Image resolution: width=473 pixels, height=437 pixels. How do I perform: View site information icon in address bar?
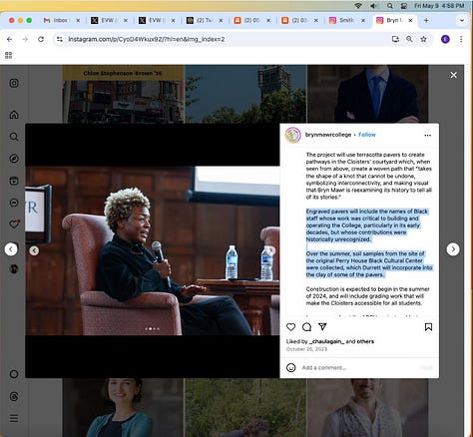[x=60, y=39]
